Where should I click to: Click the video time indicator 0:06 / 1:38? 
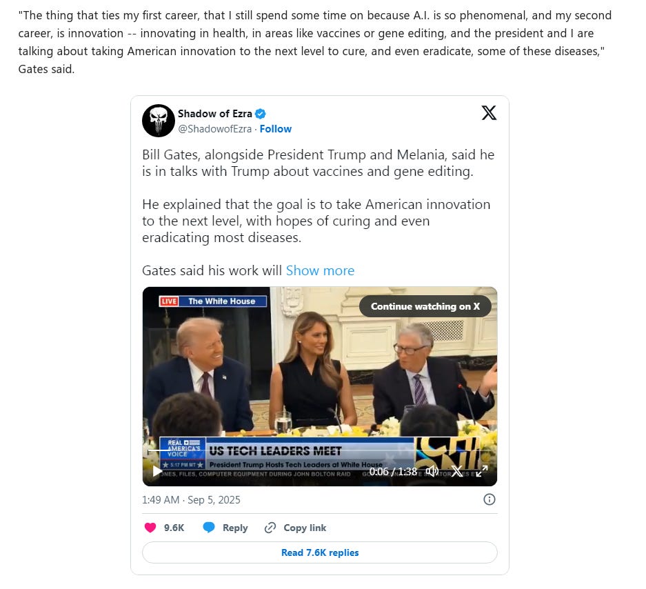[393, 472]
